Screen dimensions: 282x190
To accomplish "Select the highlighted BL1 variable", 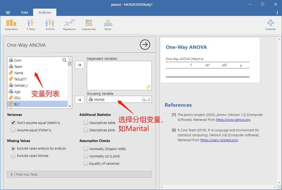I will [x=37, y=104].
